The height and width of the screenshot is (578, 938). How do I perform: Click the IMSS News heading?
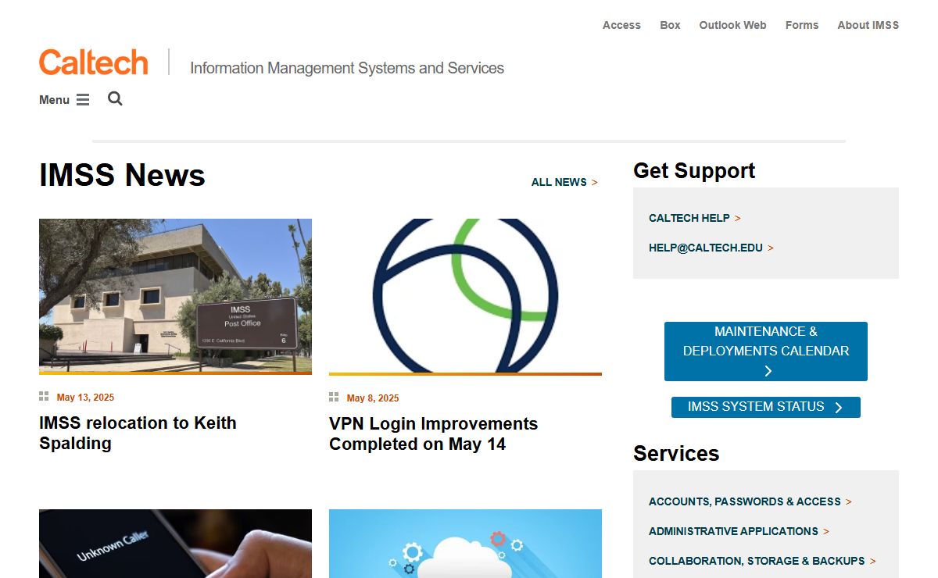click(x=122, y=175)
